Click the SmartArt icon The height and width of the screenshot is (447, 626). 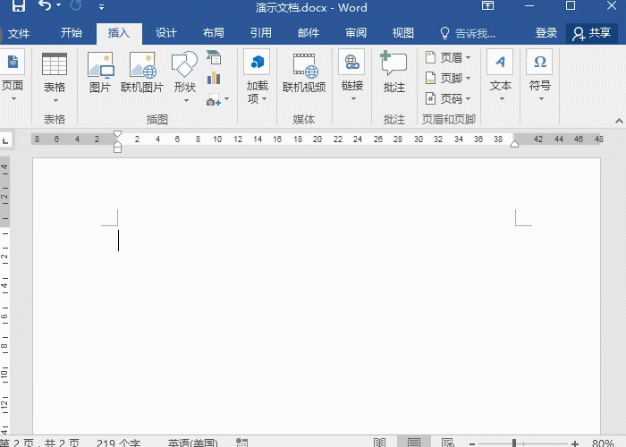tap(214, 58)
